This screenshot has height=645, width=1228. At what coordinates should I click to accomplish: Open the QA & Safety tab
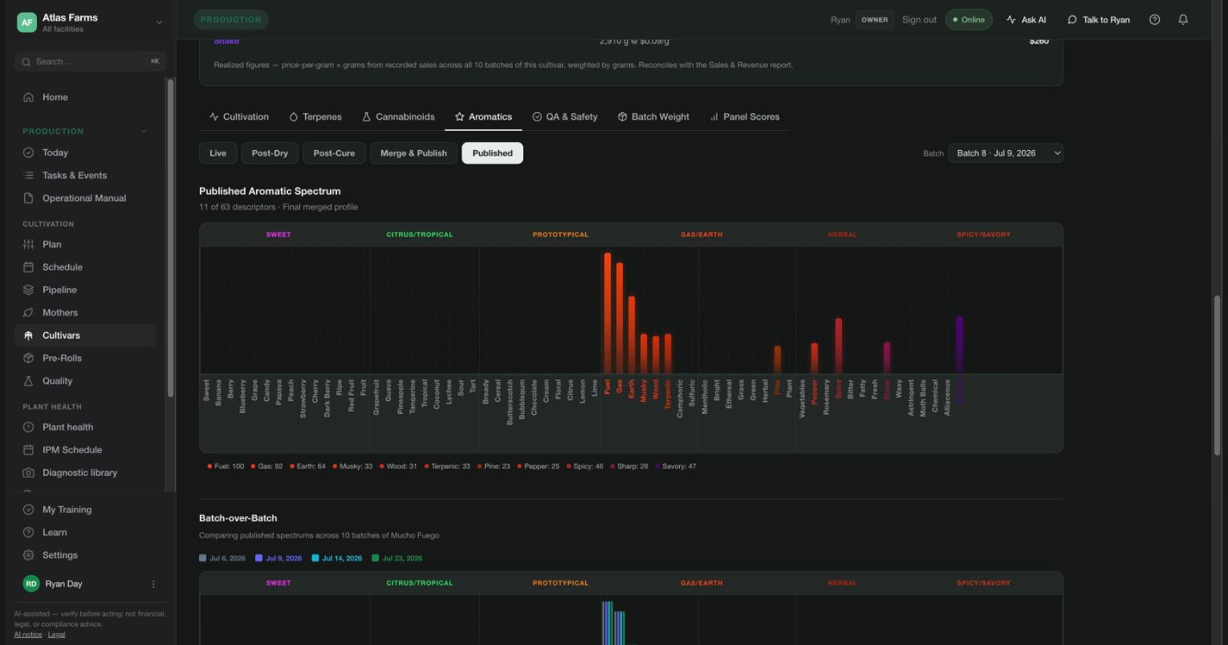point(565,117)
